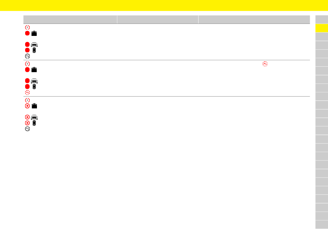Click the red power symbol heading the second row
This screenshot has height=242, width=328.
pos(27,64)
